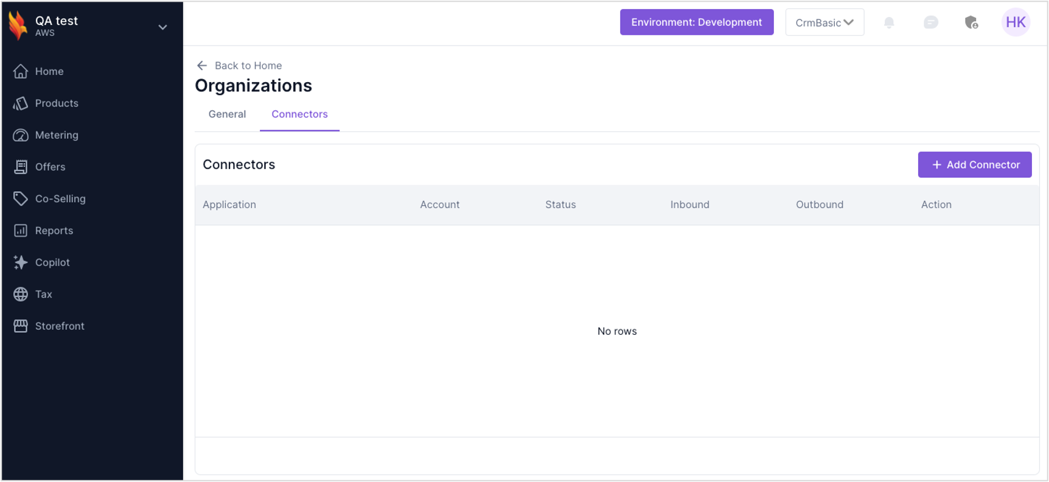Click the Add Connector button
1049x482 pixels.
coord(974,165)
